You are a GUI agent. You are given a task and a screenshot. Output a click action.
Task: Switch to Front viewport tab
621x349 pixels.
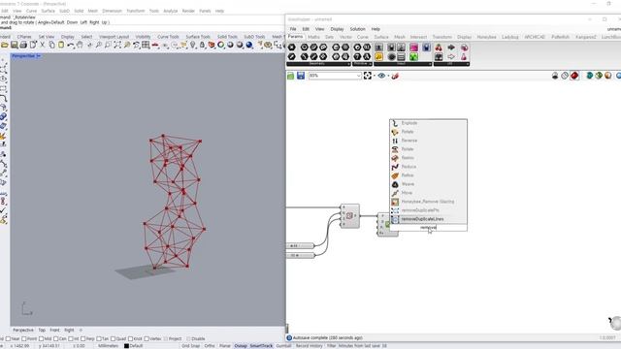(x=54, y=330)
